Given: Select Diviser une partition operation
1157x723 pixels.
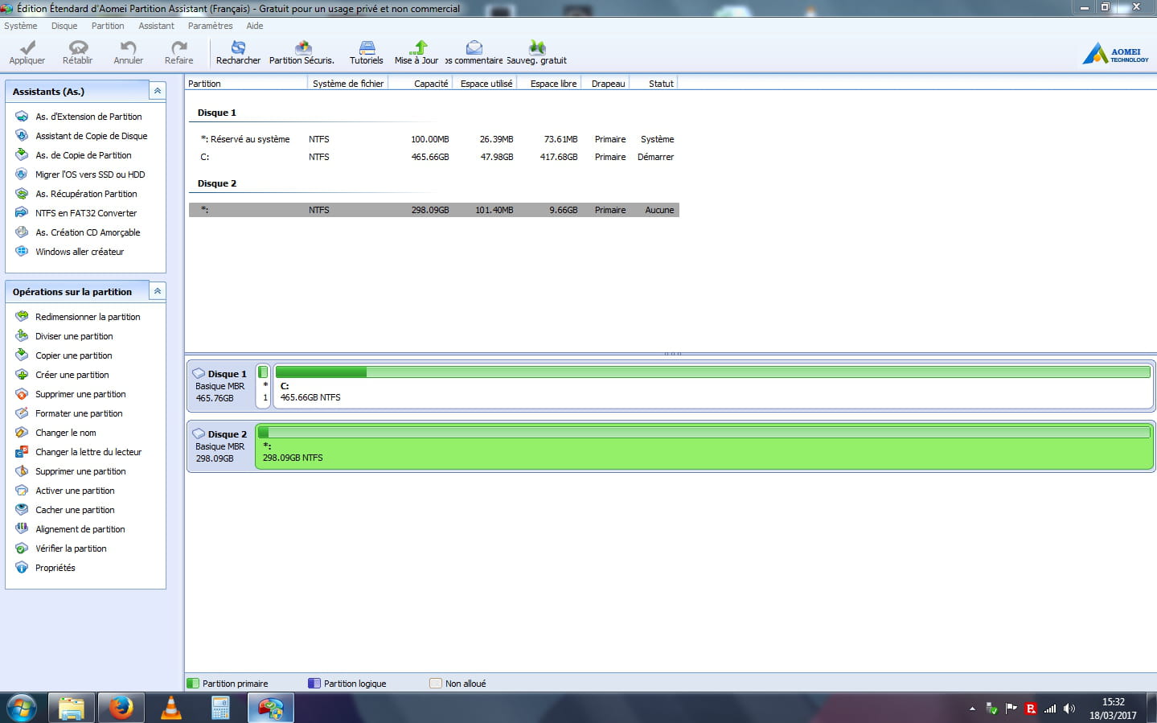Looking at the screenshot, I should 74,336.
